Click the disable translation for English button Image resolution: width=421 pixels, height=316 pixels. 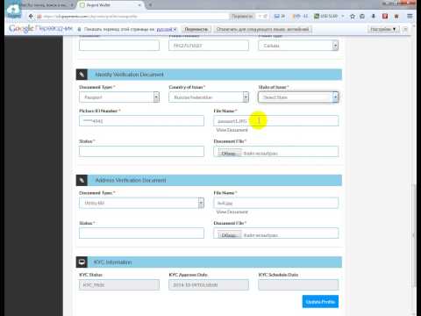coord(262,29)
